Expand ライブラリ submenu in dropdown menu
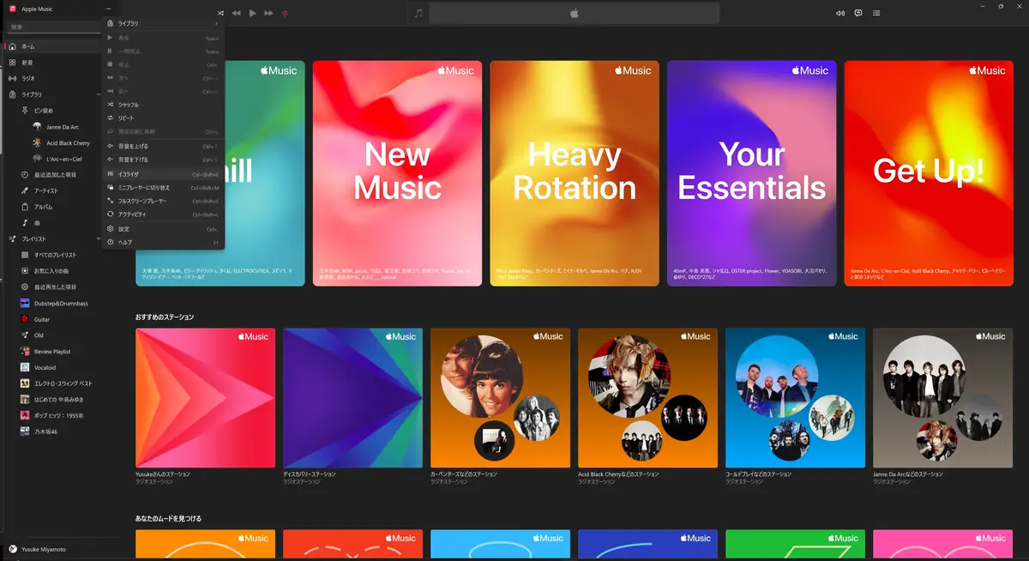The height and width of the screenshot is (561, 1029). pyautogui.click(x=162, y=23)
